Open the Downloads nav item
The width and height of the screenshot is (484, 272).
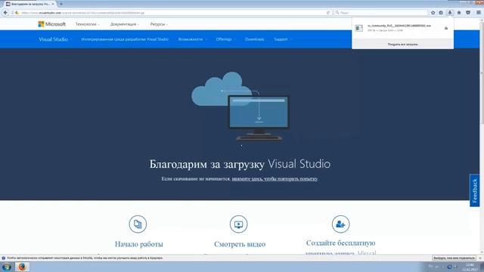(255, 39)
